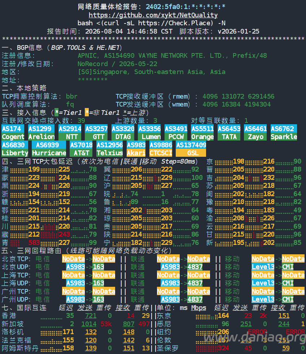Click the 粤 mobile latency 49
Viewport: 306px width, 354px height.
297,210
